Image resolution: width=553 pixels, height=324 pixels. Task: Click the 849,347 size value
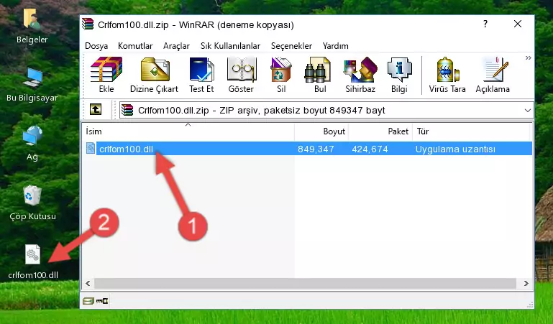(x=316, y=149)
